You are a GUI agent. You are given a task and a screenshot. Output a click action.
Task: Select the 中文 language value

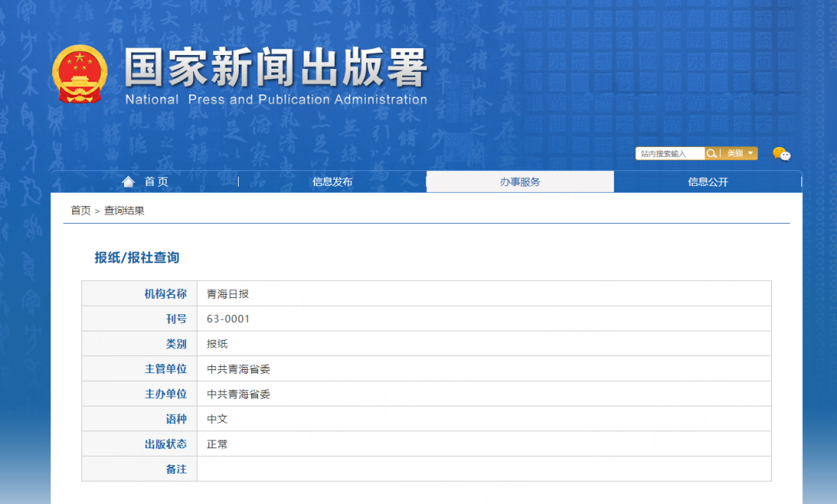217,419
